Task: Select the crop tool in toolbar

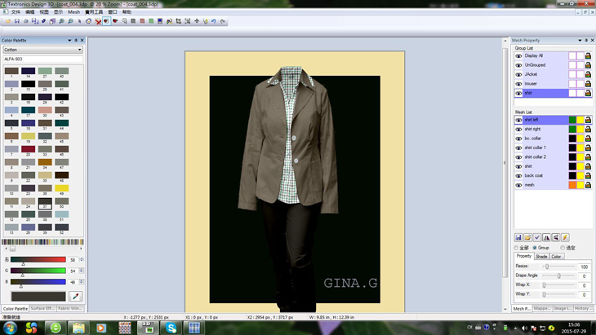Action: 178,21
